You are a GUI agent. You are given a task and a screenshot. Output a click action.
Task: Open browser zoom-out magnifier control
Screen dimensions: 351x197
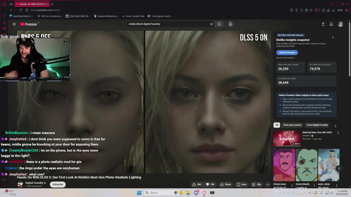point(291,10)
